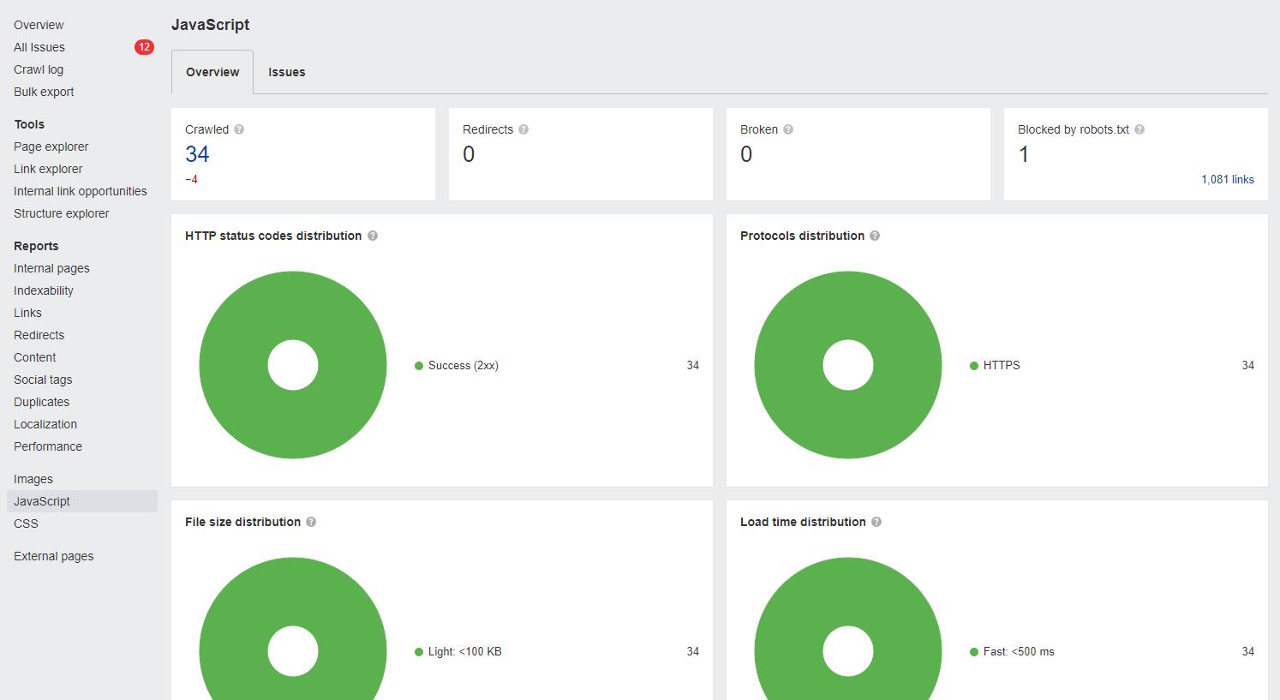Open help for File size distribution
This screenshot has width=1280, height=700.
[311, 522]
